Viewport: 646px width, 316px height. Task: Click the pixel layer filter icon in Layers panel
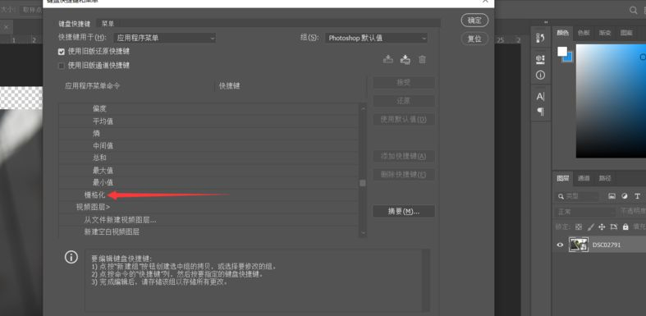point(612,196)
